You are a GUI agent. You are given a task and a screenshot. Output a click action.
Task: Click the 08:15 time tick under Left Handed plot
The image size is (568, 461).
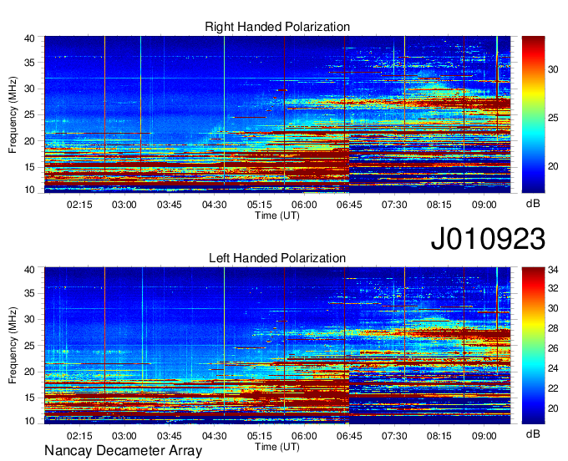point(439,436)
